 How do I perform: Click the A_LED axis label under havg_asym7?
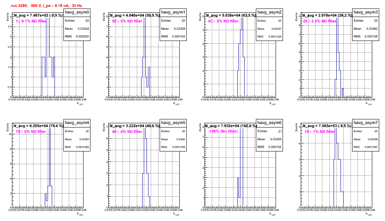[369, 214]
